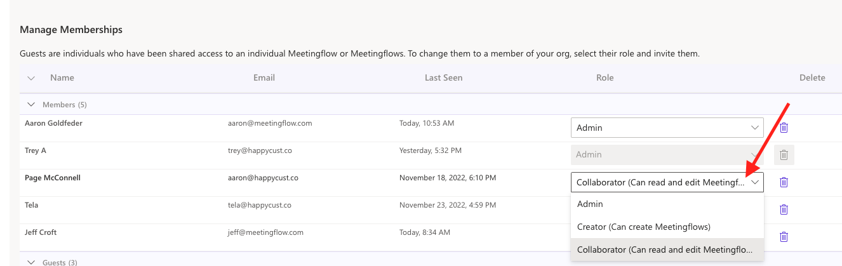The width and height of the screenshot is (842, 266).
Task: Click last seen November 23, 2022, 4:59 PM
Action: point(448,205)
